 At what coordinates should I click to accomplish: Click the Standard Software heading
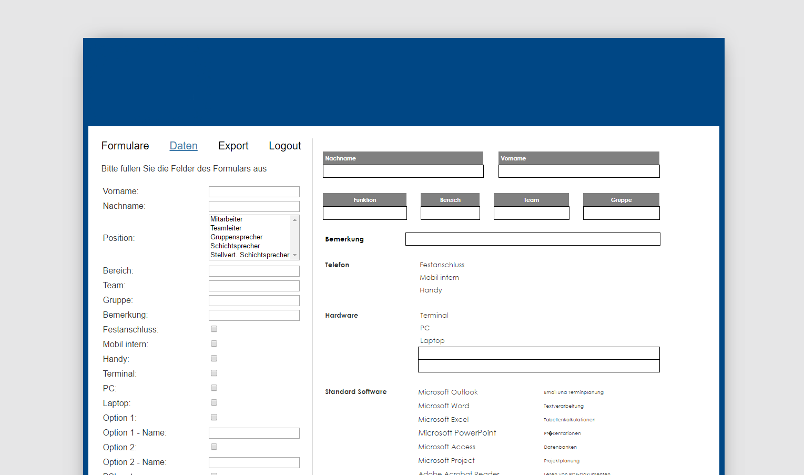pos(356,392)
